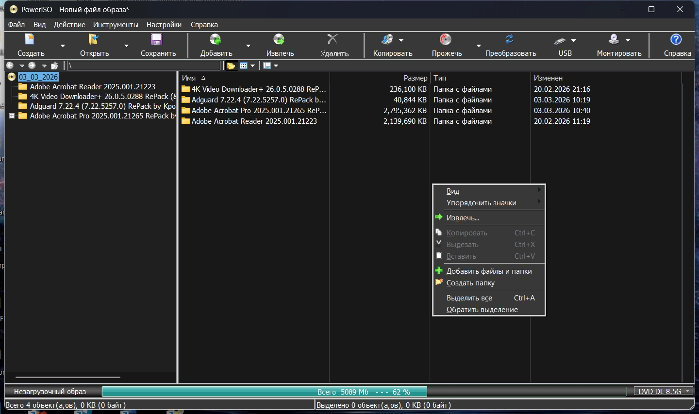Click the new folder icon beside Создать папку
699x414 pixels.
pos(439,282)
